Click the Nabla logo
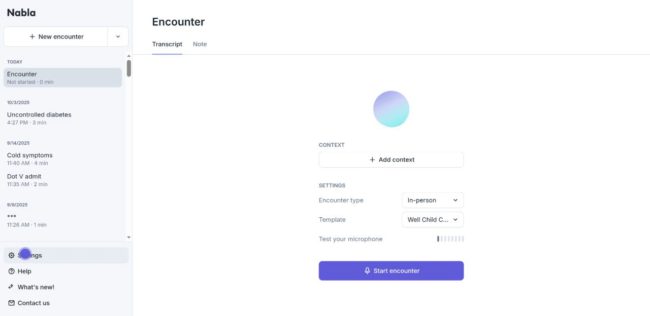Viewport: 650px width, 316px height. click(x=21, y=13)
